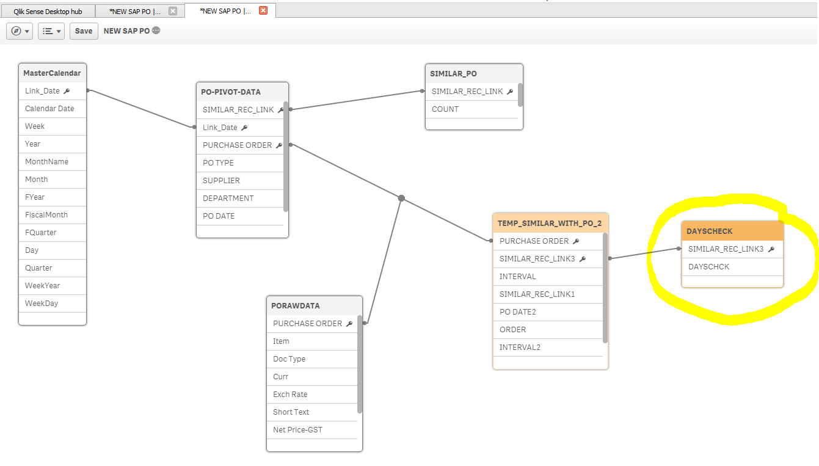Select the MasterCalendar table header

(53, 73)
